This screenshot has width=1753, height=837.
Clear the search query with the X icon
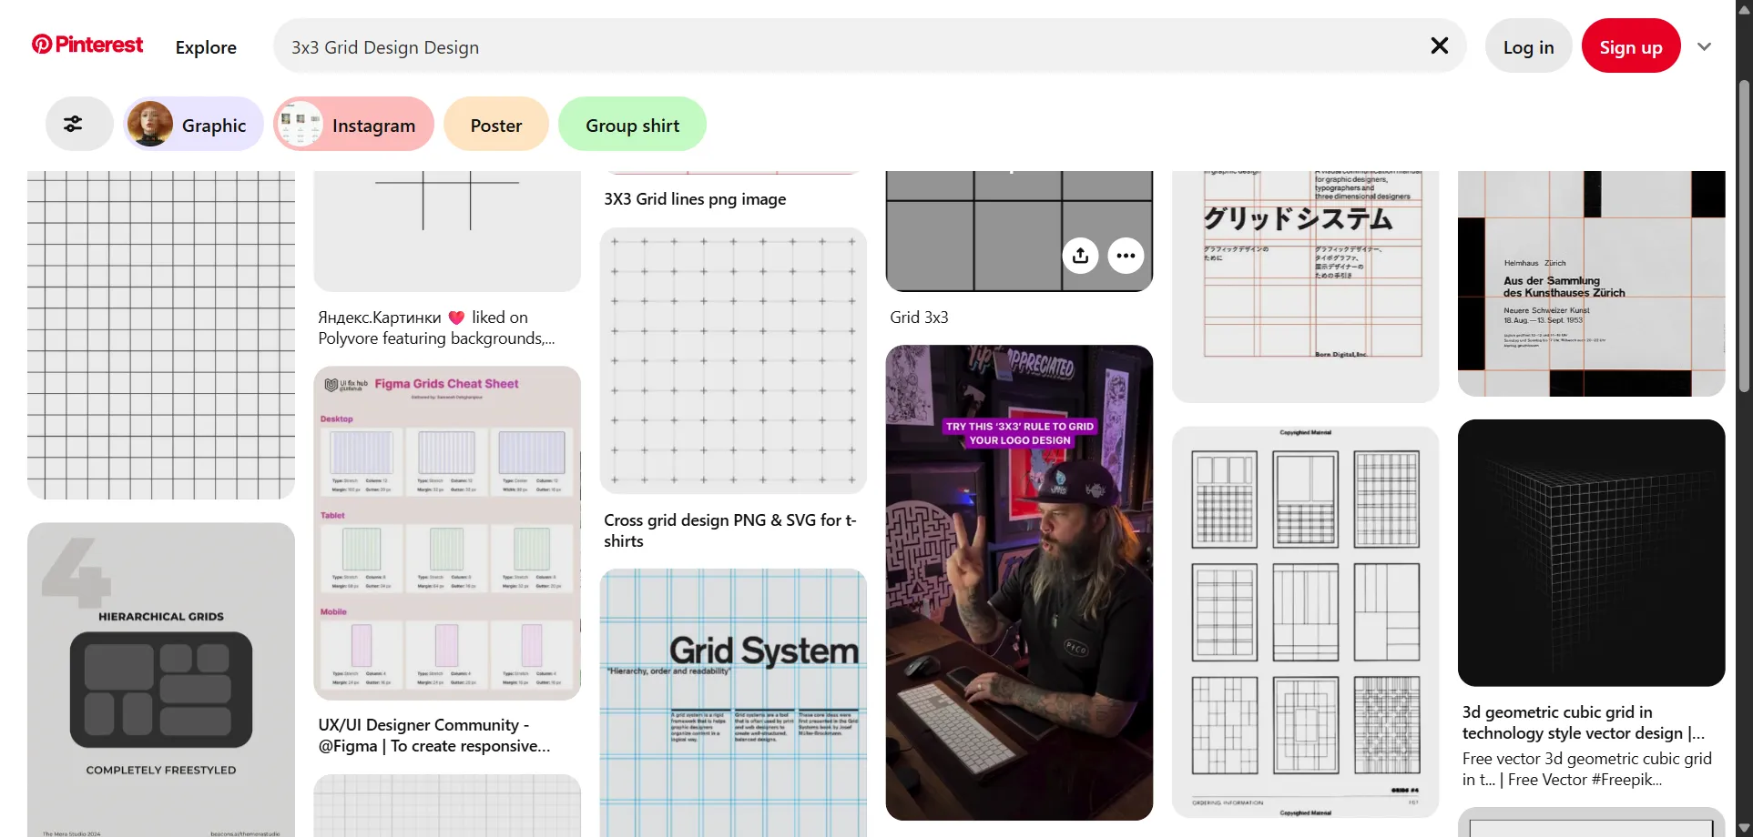(x=1439, y=45)
